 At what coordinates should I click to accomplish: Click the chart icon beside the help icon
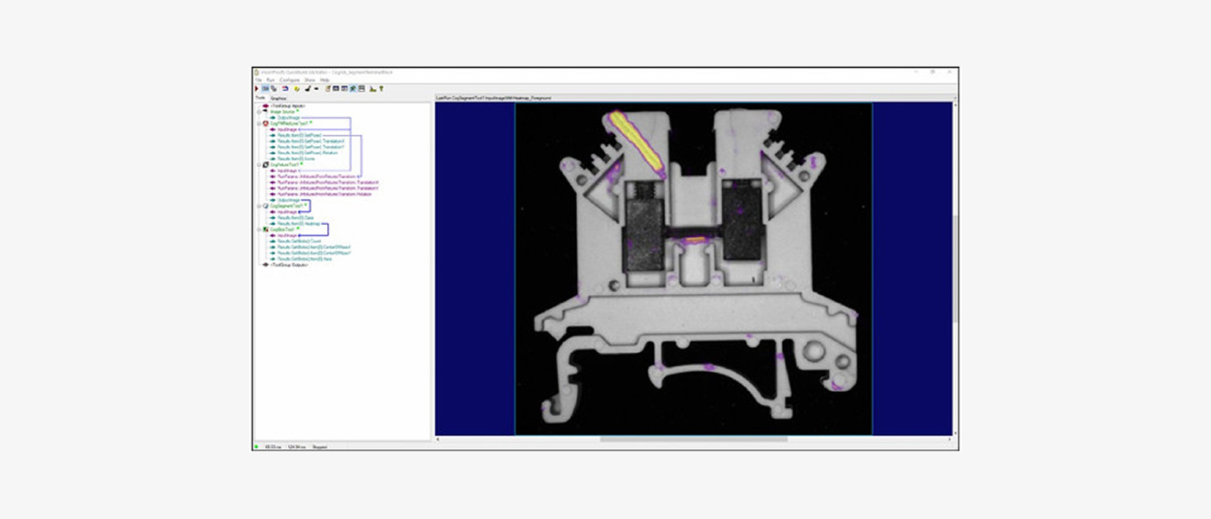point(372,88)
